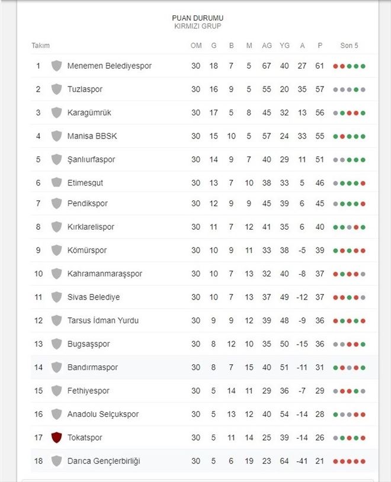Click the Bandırmaspor team shield icon
Viewport: 391px width, 482px height.
(56, 367)
